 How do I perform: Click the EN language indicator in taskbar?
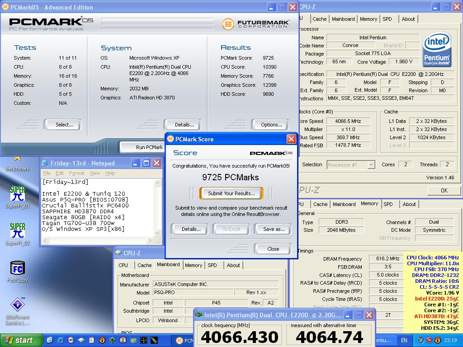click(x=404, y=340)
